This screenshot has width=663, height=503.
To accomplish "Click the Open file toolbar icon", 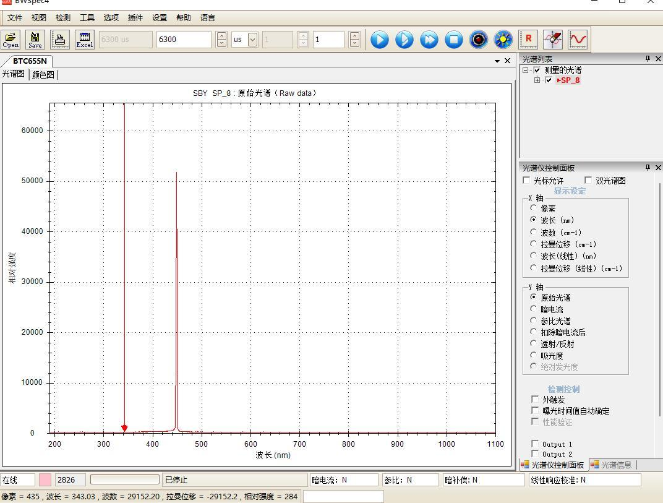I will [x=11, y=40].
